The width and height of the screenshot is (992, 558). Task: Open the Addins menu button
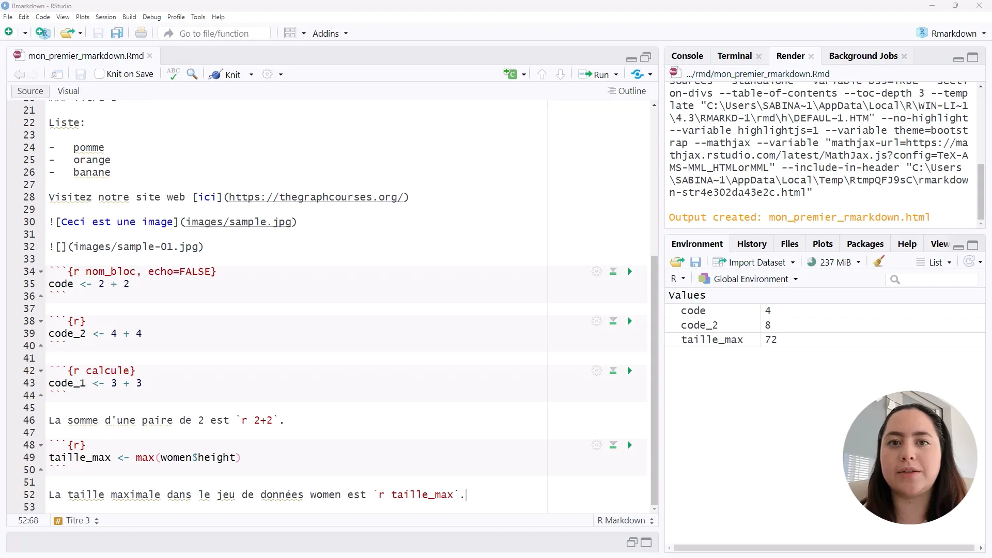click(330, 34)
